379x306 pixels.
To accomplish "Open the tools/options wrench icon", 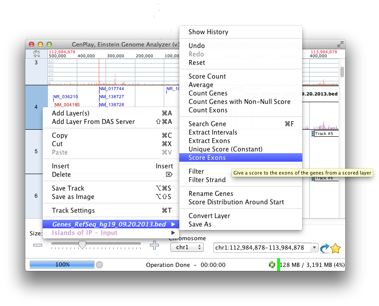I will (x=37, y=54).
